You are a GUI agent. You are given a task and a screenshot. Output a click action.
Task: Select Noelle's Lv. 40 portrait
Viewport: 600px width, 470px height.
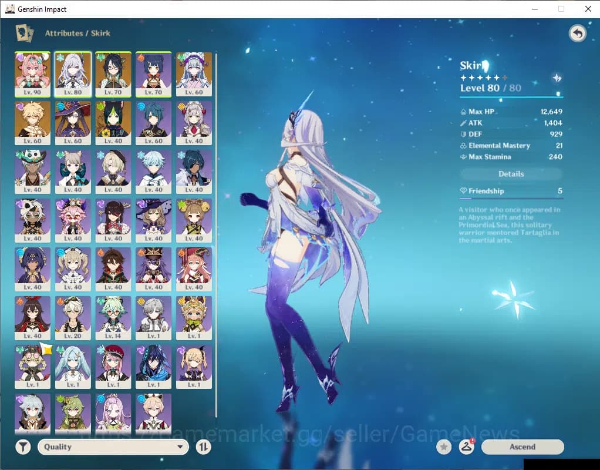[194, 123]
